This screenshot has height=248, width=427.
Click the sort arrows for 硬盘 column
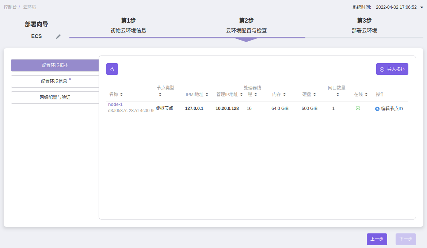coord(314,95)
